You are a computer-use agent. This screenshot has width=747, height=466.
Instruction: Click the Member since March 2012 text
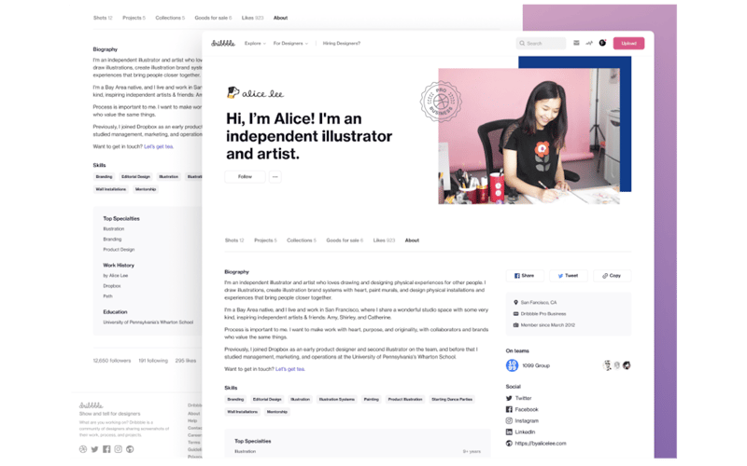tap(548, 325)
